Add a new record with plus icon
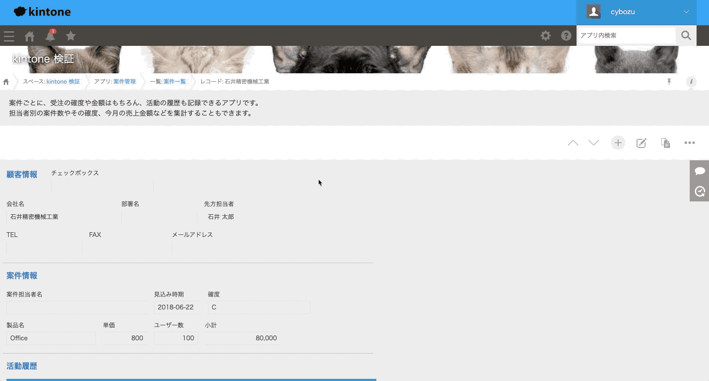Screen dimensions: 709x381 [x=618, y=143]
